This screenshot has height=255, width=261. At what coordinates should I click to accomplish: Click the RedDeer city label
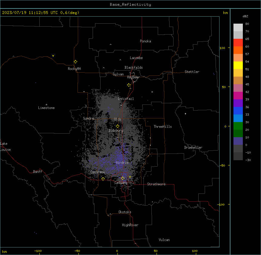click(133, 77)
